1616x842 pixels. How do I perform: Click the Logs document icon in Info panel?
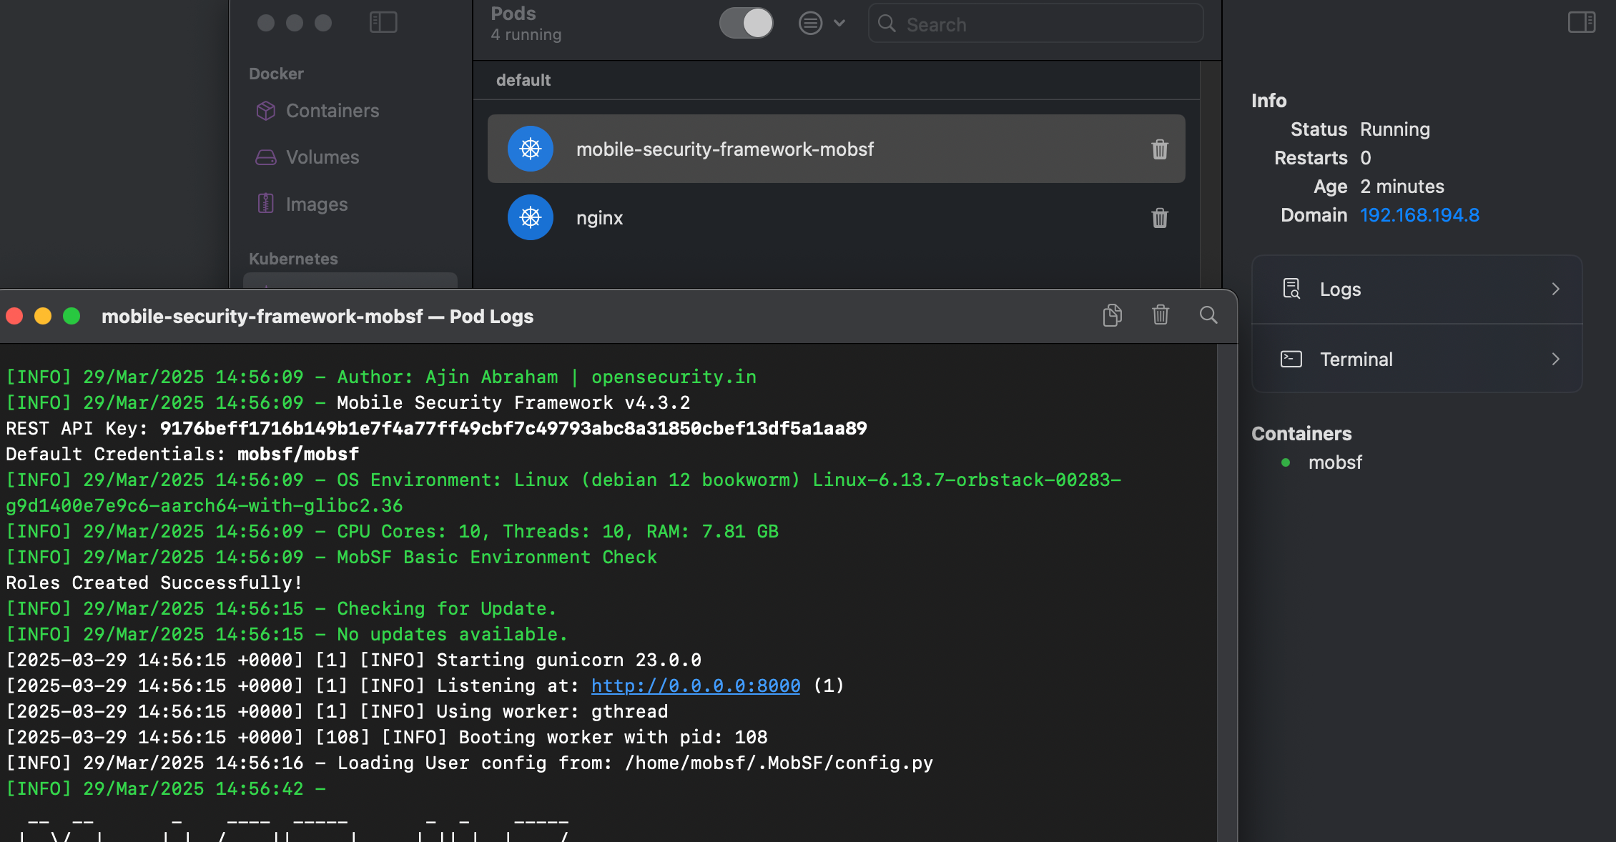[1291, 289]
